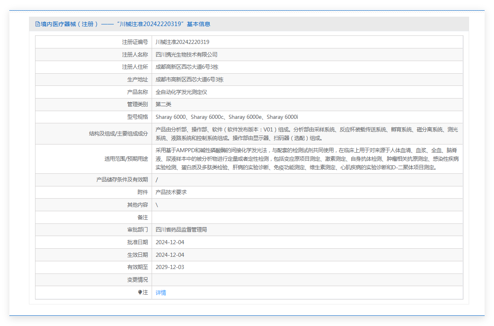Image resolution: width=494 pixels, height=326 pixels.
Task: Click the 结构及组成 description text
Action: coord(307,133)
